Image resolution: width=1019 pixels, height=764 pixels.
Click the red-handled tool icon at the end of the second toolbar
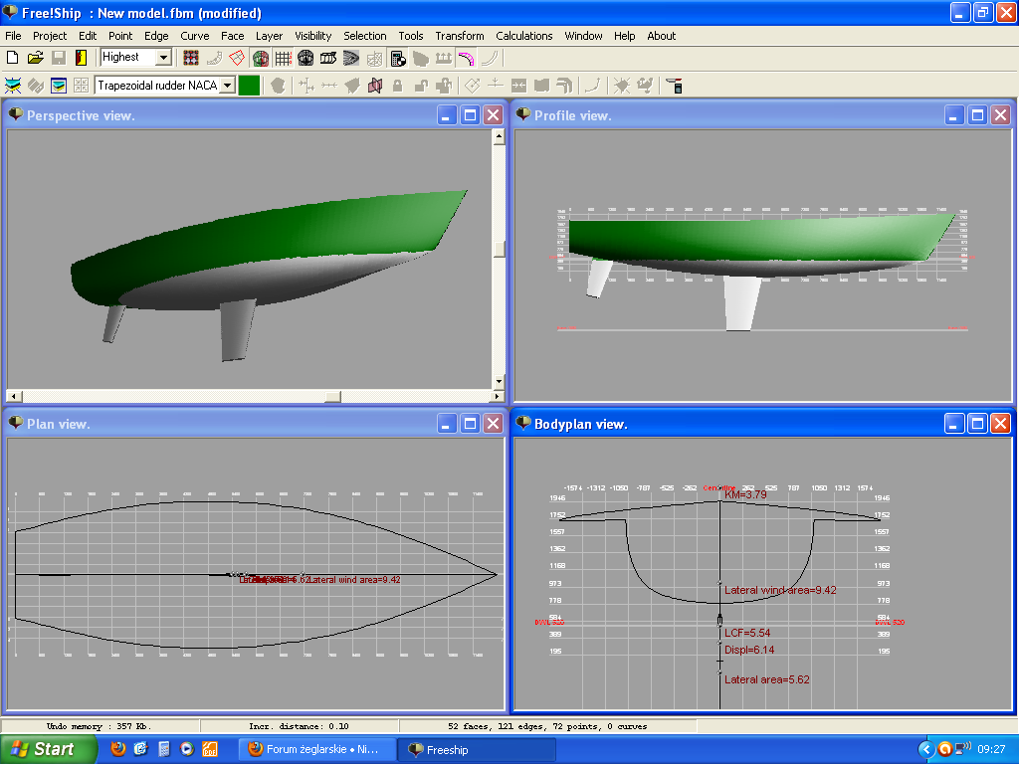(x=675, y=86)
